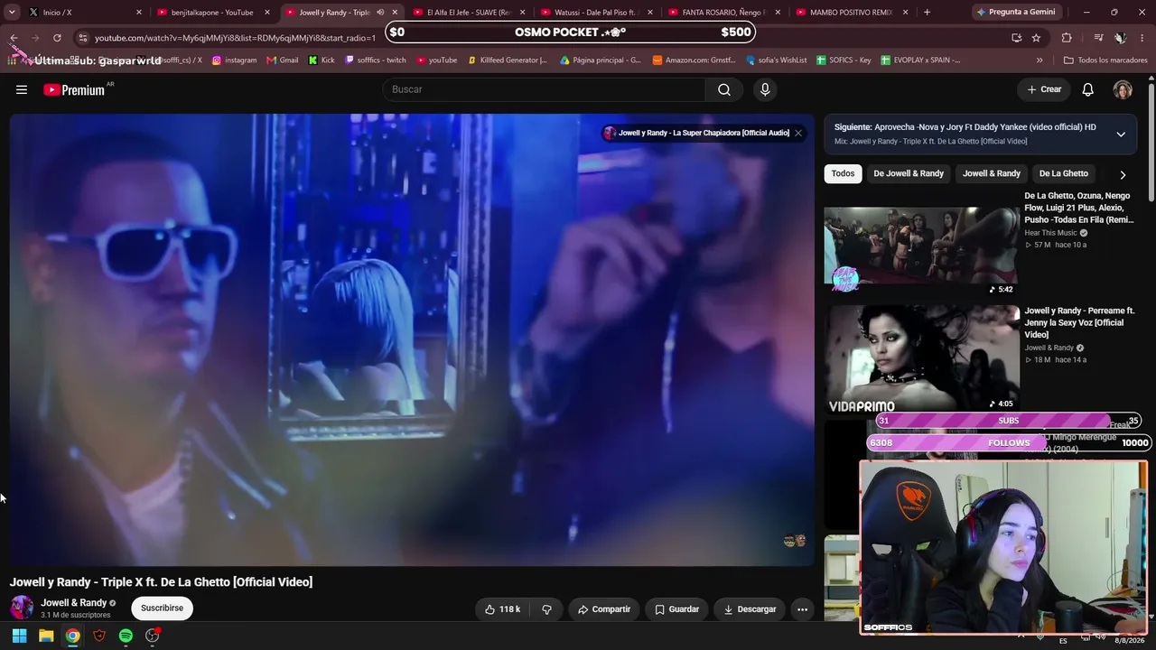This screenshot has height=650, width=1156.
Task: Open Windows Start menu
Action: click(x=19, y=636)
